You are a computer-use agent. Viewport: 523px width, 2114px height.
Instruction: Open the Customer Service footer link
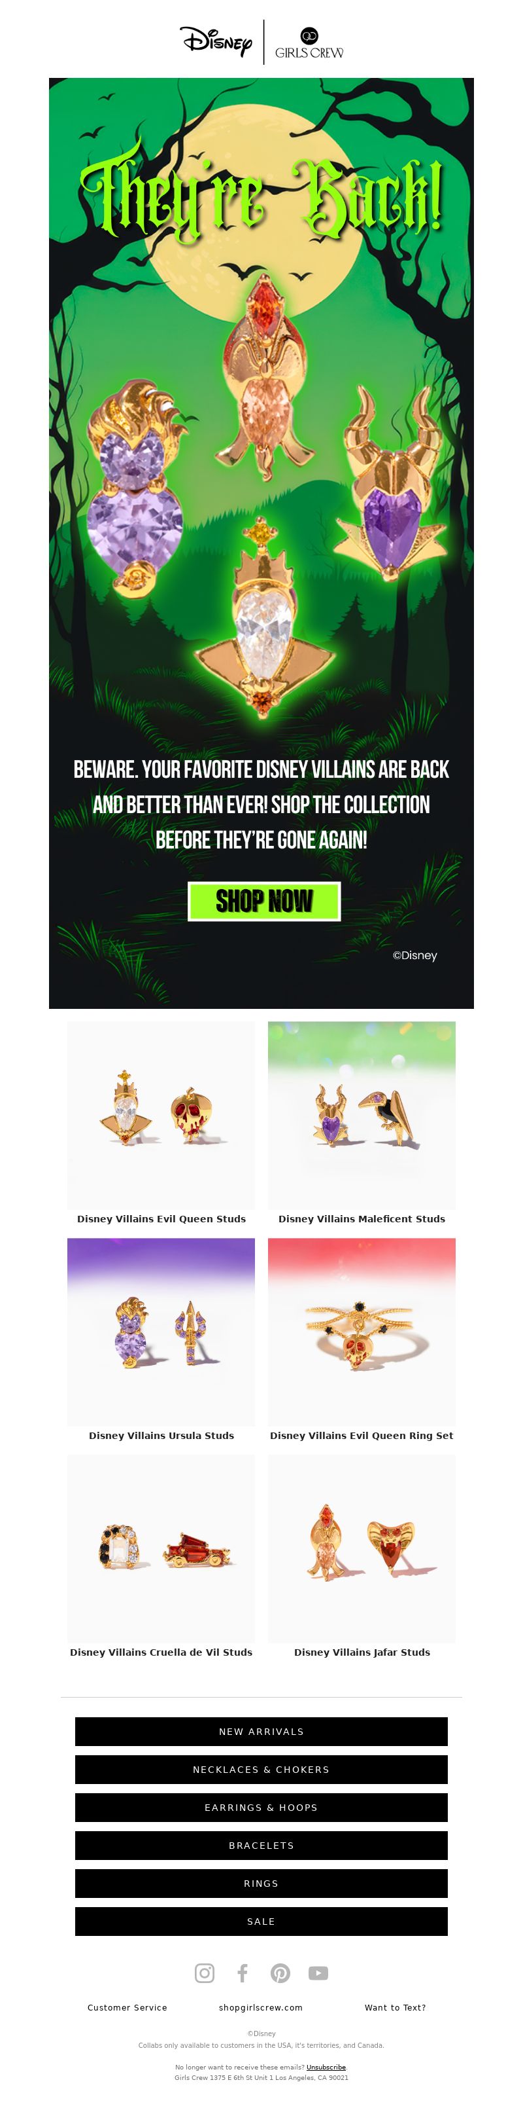pyautogui.click(x=127, y=2007)
